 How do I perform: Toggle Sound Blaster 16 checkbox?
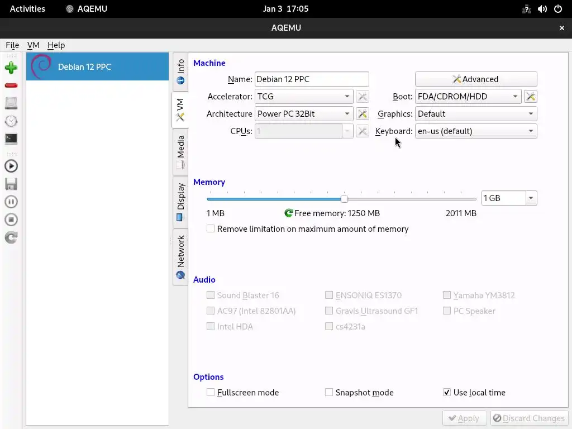(x=211, y=295)
